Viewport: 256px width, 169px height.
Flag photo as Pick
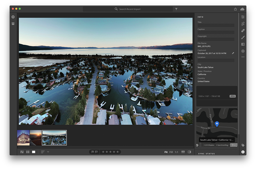[93, 152]
